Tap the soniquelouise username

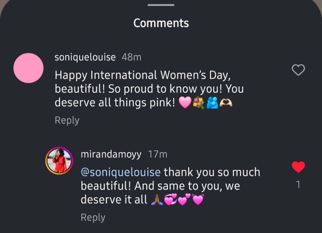tap(85, 57)
